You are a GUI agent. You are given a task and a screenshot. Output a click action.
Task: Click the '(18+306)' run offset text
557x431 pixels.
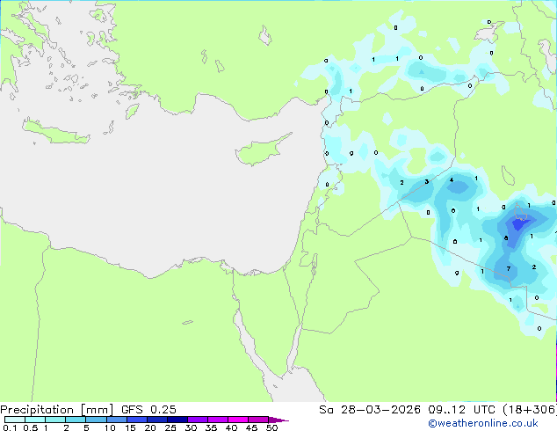(x=530, y=410)
